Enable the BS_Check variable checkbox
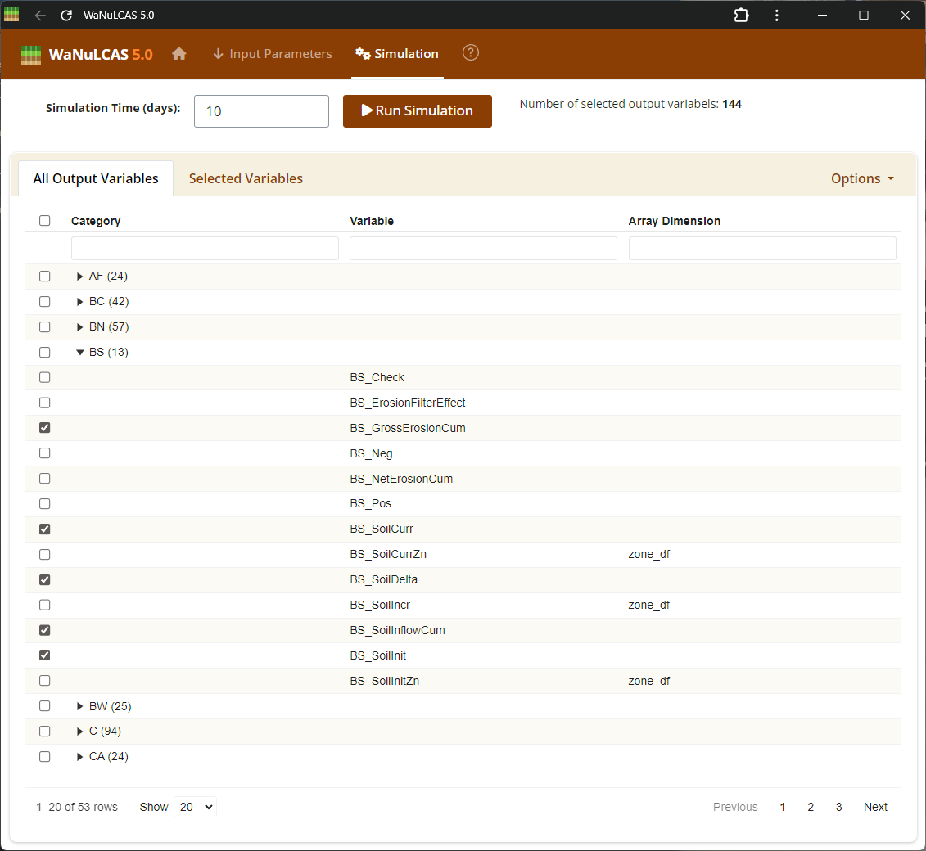The width and height of the screenshot is (926, 851). [45, 377]
